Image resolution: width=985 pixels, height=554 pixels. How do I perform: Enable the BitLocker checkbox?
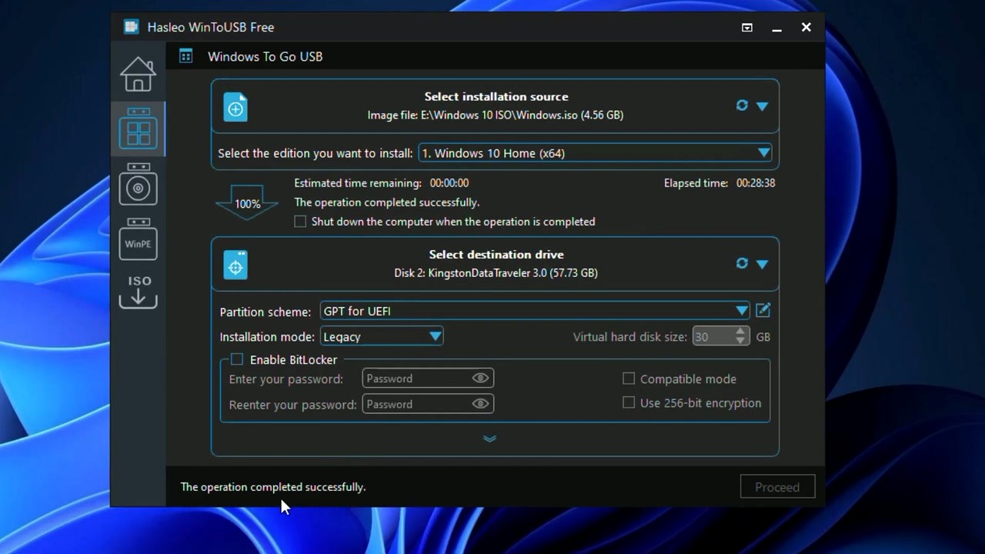click(236, 359)
